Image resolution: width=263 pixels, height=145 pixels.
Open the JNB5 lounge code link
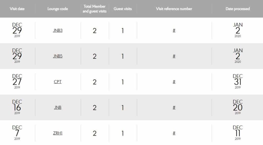[x=58, y=56]
